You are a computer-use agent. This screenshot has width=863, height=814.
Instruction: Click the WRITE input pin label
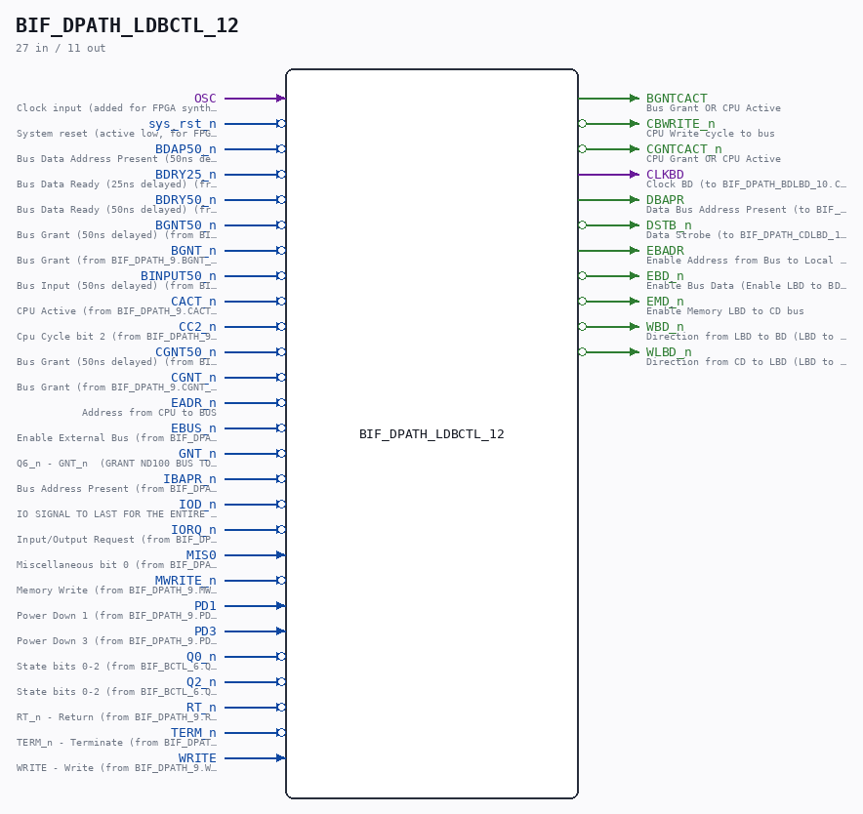(197, 757)
